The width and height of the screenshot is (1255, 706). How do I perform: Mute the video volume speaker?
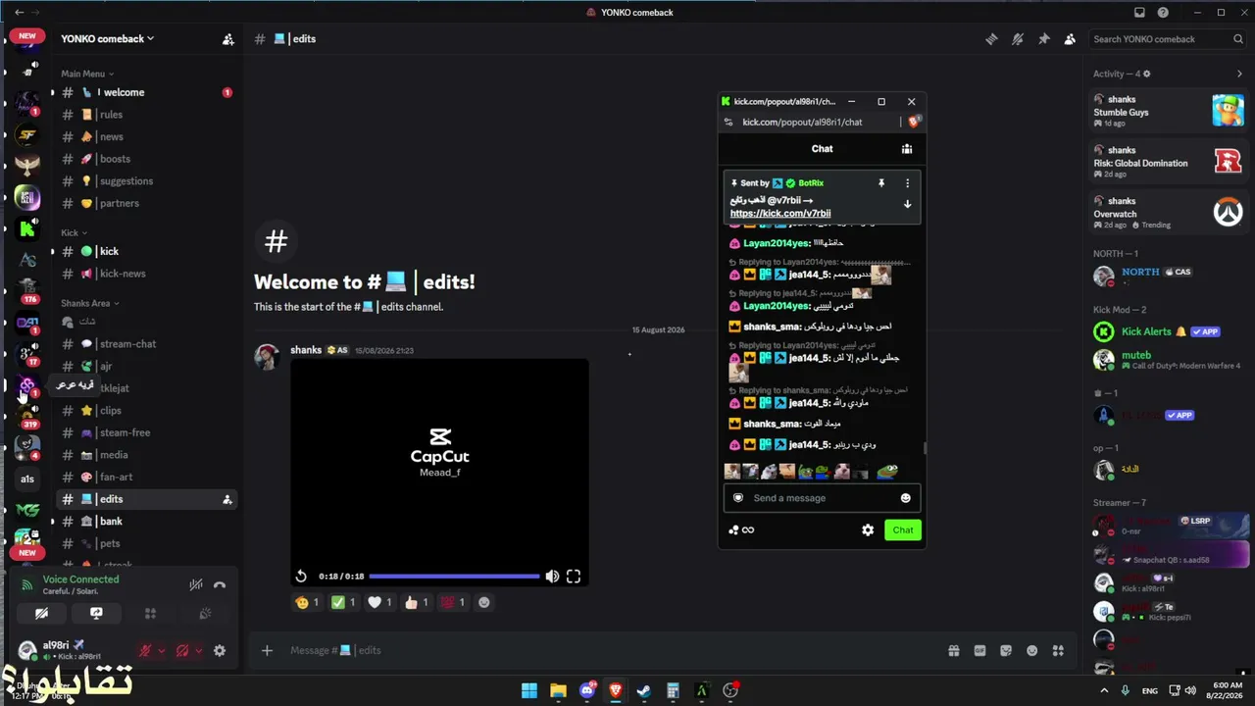[x=552, y=577]
